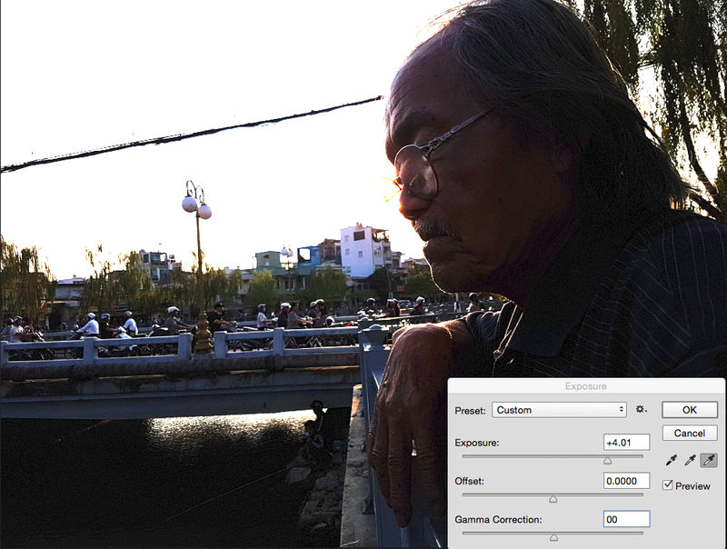Toggle the Preview checkbox

[668, 485]
